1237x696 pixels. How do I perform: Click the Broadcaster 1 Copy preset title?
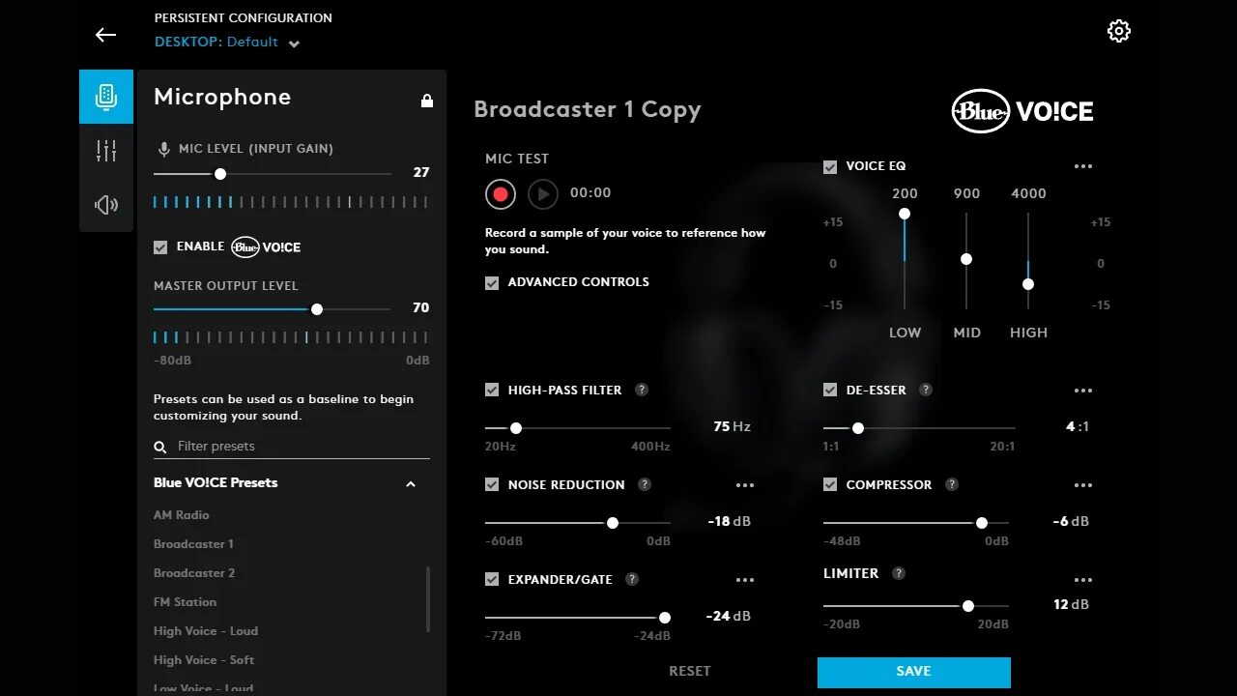click(588, 110)
